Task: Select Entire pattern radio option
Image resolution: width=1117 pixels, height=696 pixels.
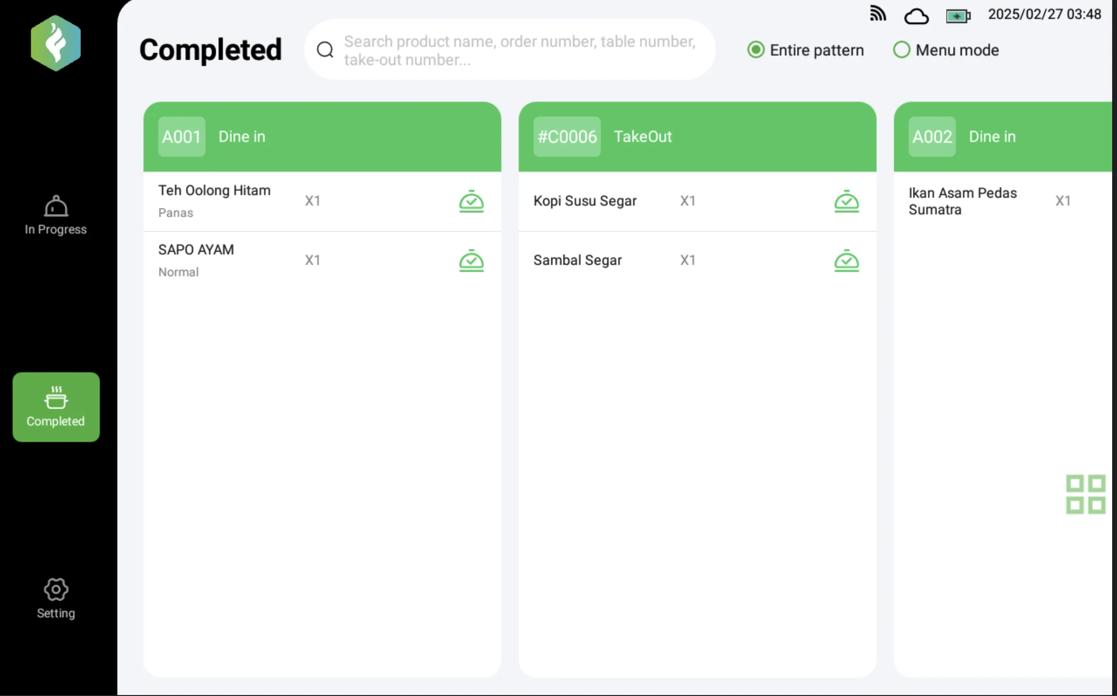Action: click(806, 50)
